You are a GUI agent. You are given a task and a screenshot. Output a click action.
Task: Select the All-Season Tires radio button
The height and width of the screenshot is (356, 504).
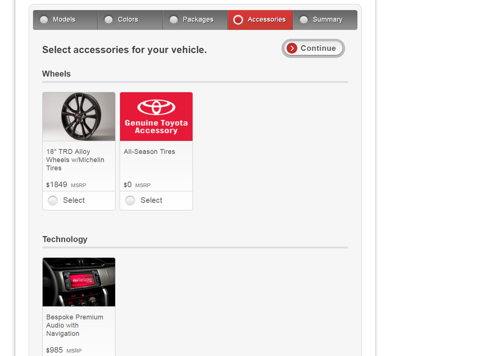coord(130,201)
